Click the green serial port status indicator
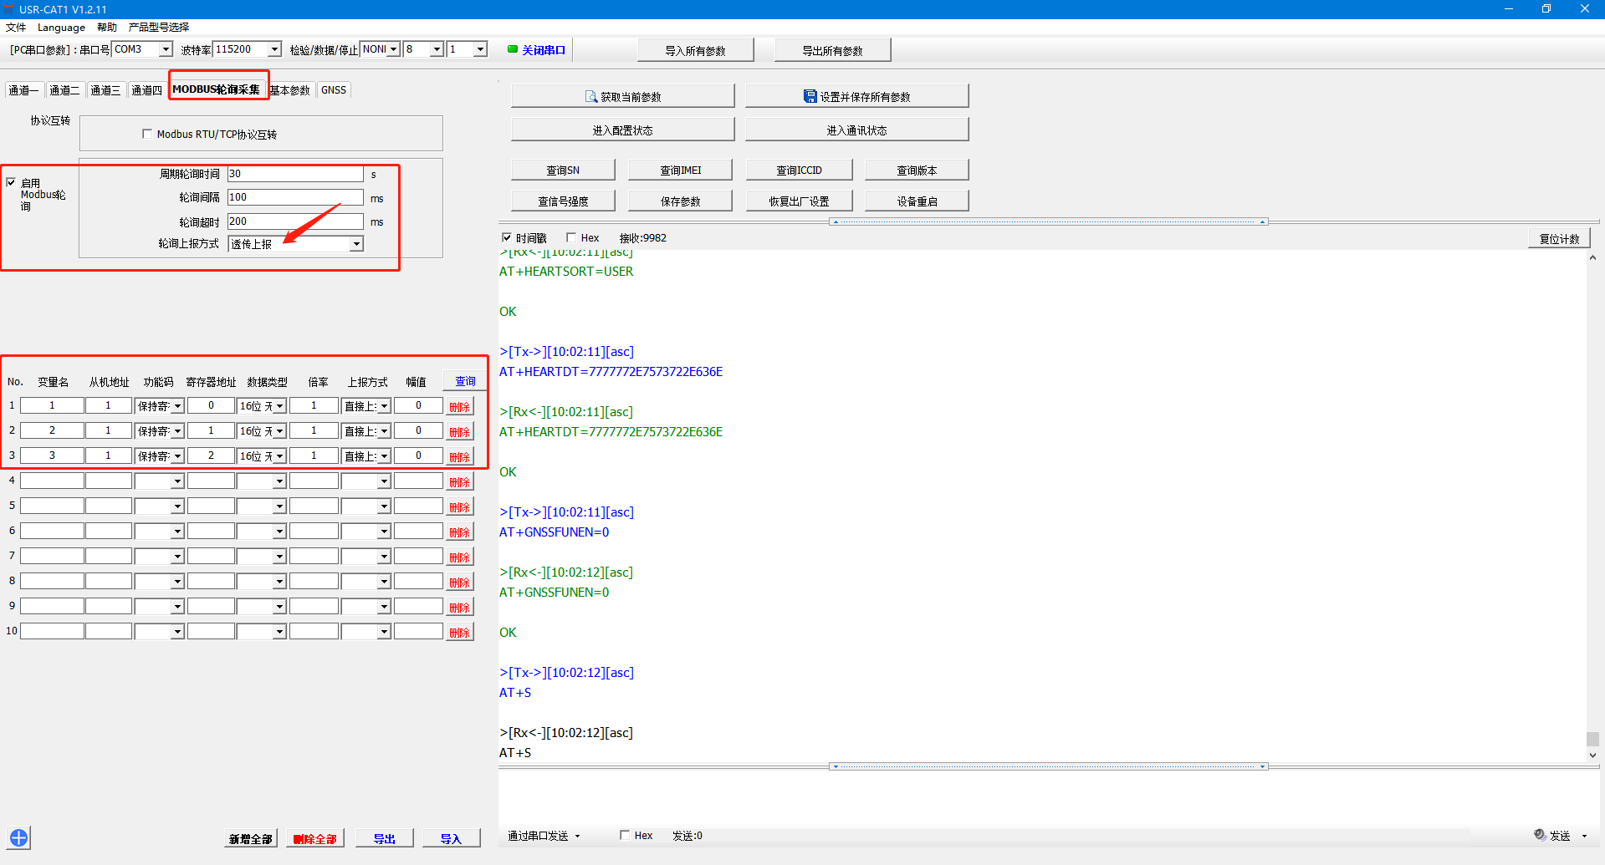This screenshot has height=865, width=1605. click(x=513, y=49)
